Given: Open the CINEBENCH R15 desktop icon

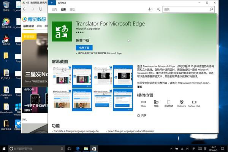Looking at the screenshot, I should click(x=6, y=92).
